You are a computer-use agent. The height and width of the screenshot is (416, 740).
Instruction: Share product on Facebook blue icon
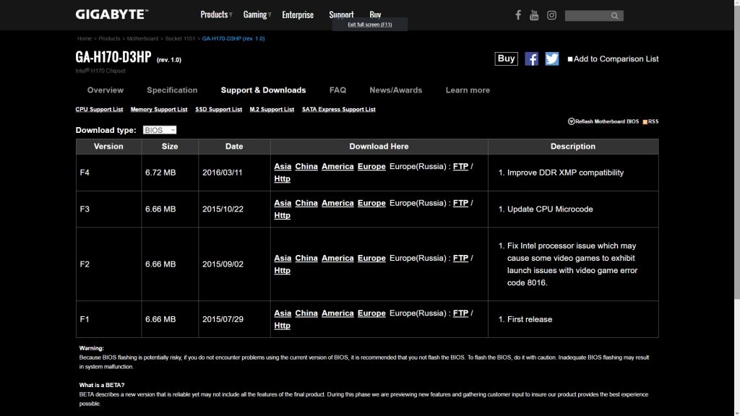click(531, 59)
